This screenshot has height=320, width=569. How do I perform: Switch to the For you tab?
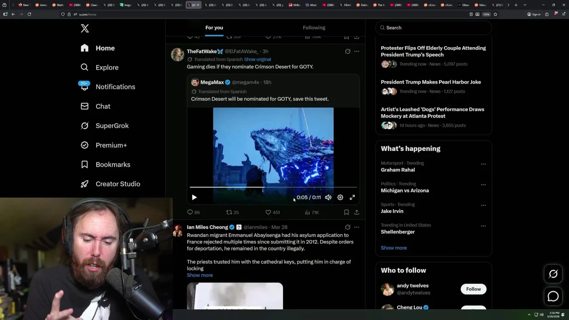pos(214,28)
